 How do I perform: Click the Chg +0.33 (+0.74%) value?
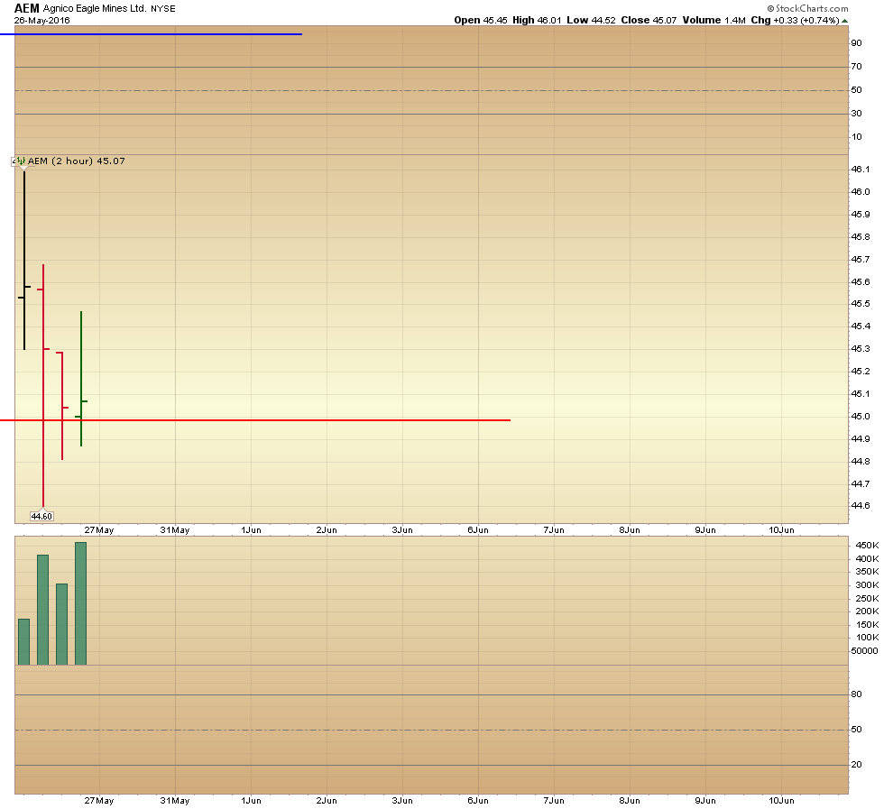click(795, 21)
